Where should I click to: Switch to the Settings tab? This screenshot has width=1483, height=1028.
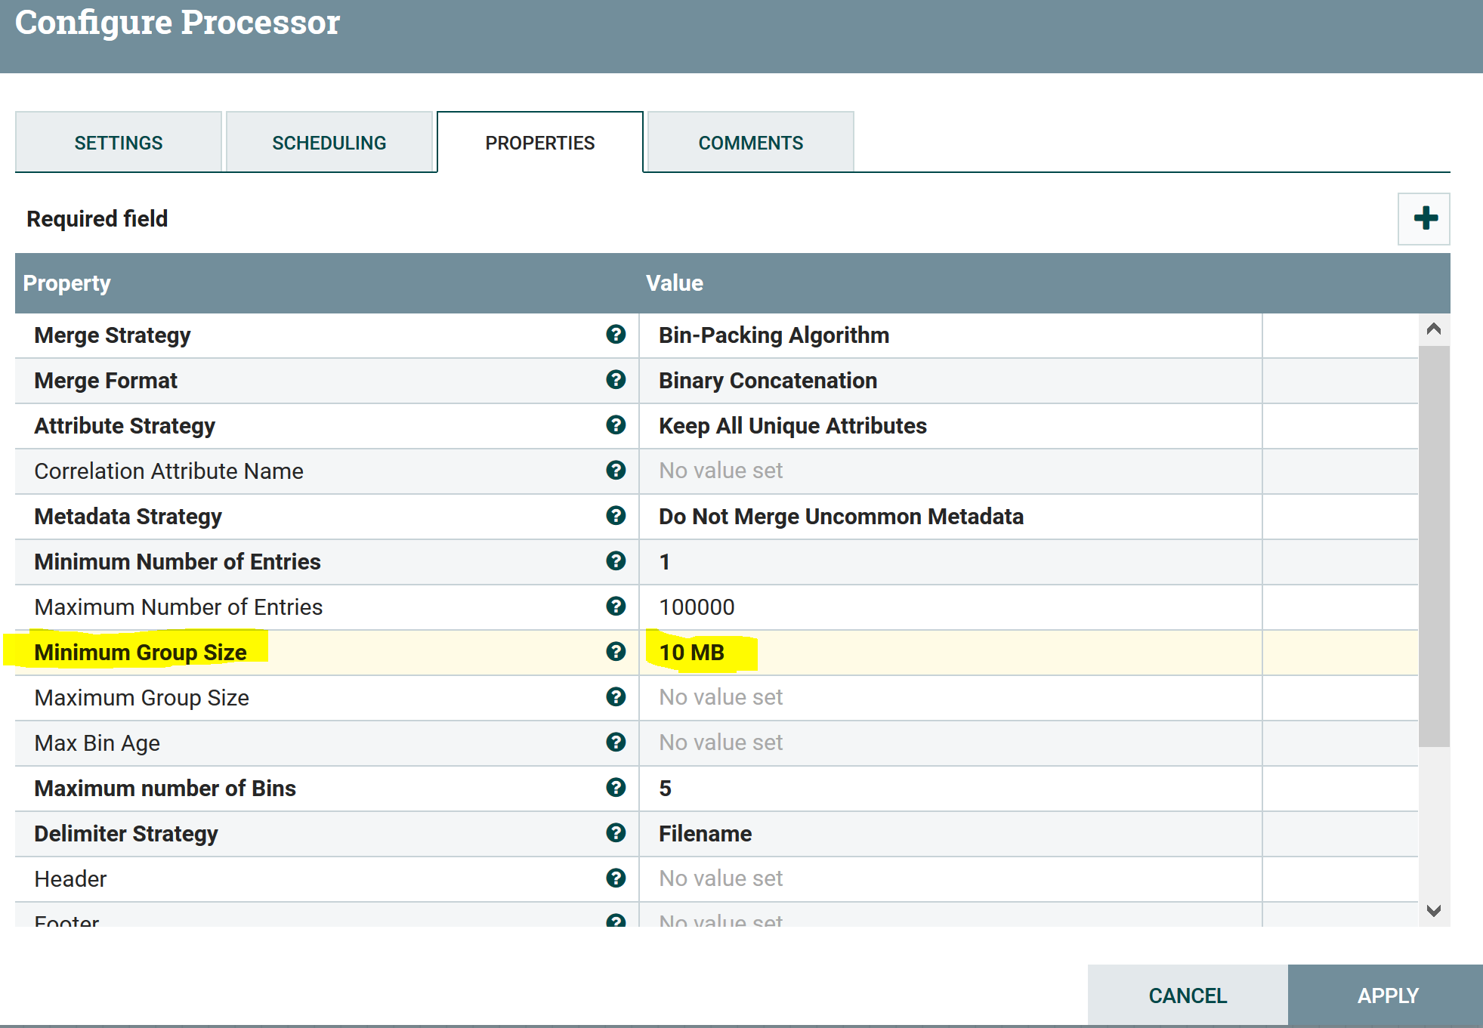118,142
